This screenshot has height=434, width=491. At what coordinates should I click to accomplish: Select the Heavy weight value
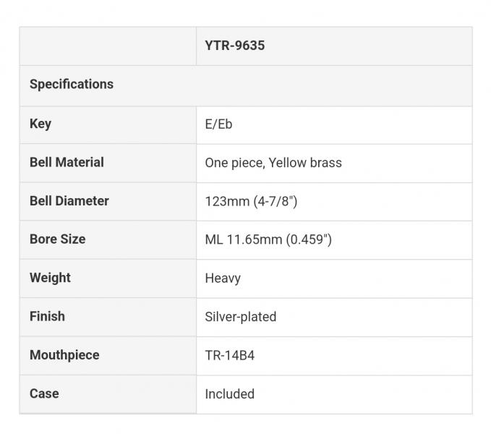point(223,278)
